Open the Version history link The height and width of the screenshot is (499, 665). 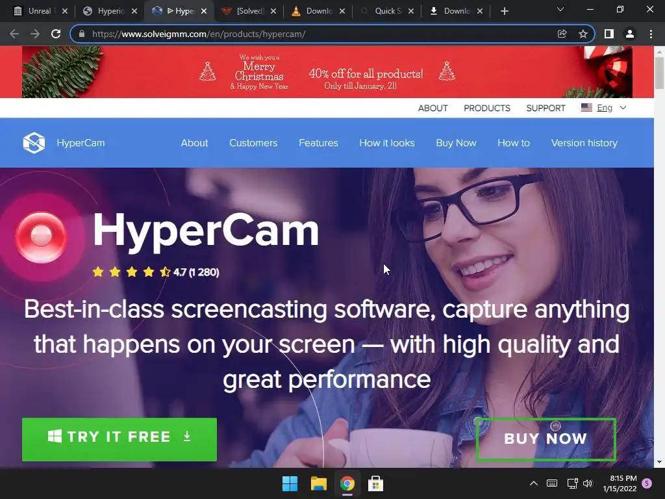click(x=584, y=143)
